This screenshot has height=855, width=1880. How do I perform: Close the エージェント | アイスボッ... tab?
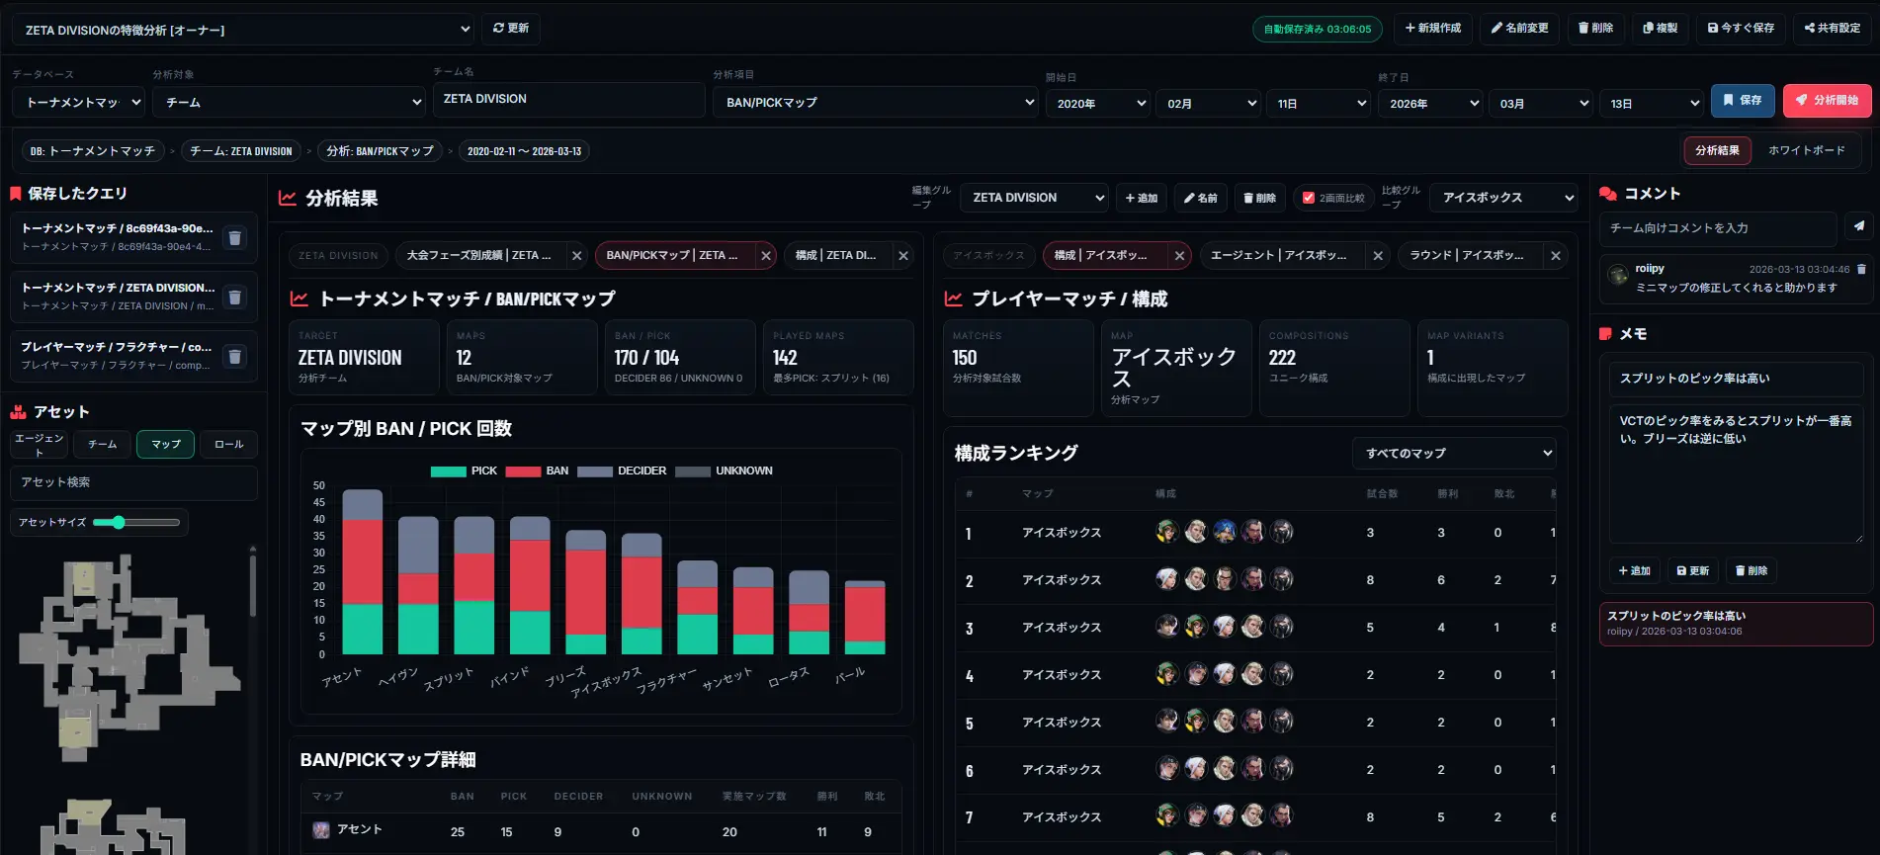tap(1378, 255)
